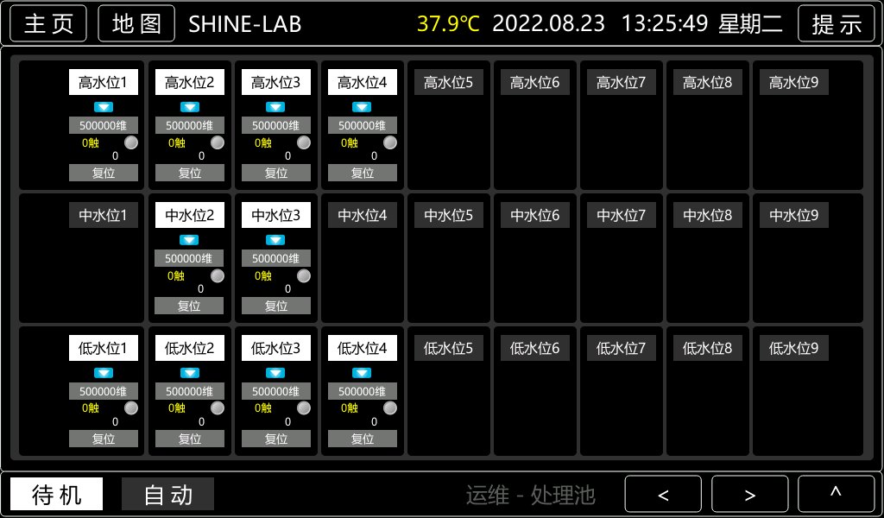The width and height of the screenshot is (884, 518).
Task: Open the 地图 map view
Action: [x=136, y=23]
